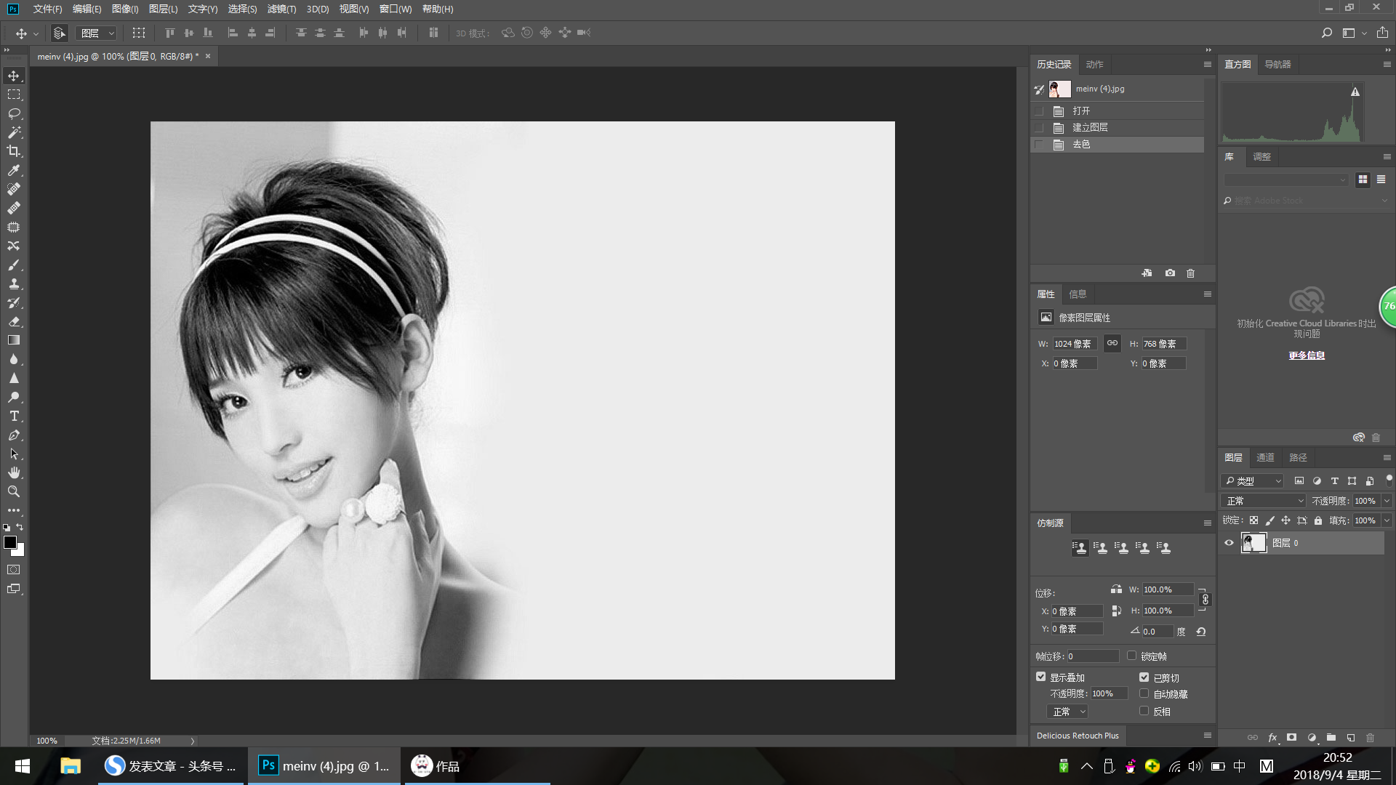
Task: Enable 反相 checkbox
Action: pos(1144,711)
